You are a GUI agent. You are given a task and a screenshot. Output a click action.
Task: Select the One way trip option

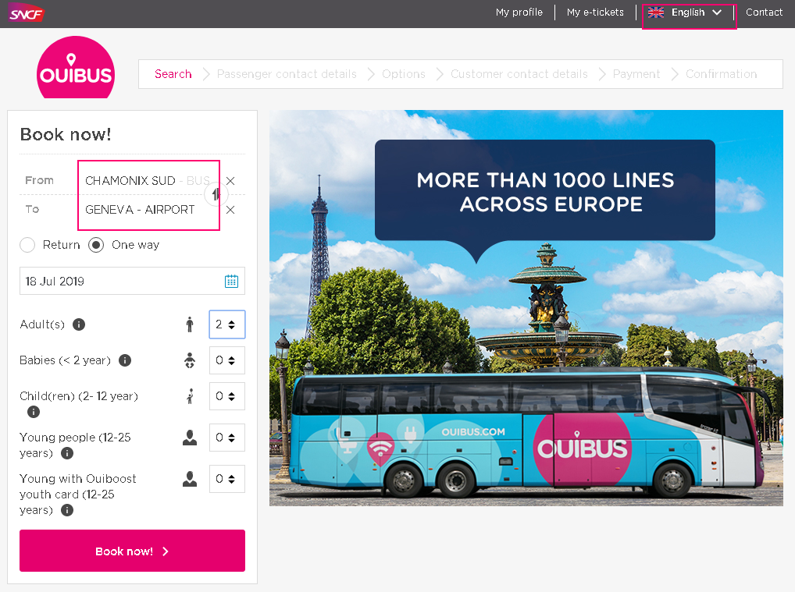[x=96, y=245]
